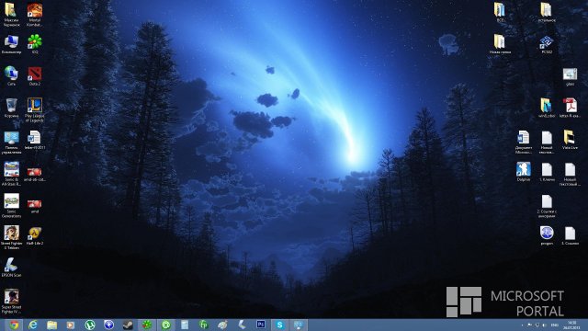Select the folder icon in top-left corner

coord(11,15)
